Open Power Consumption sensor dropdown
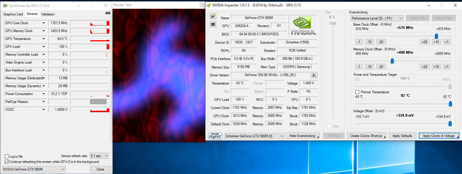This screenshot has height=174, width=462. (x=44, y=94)
